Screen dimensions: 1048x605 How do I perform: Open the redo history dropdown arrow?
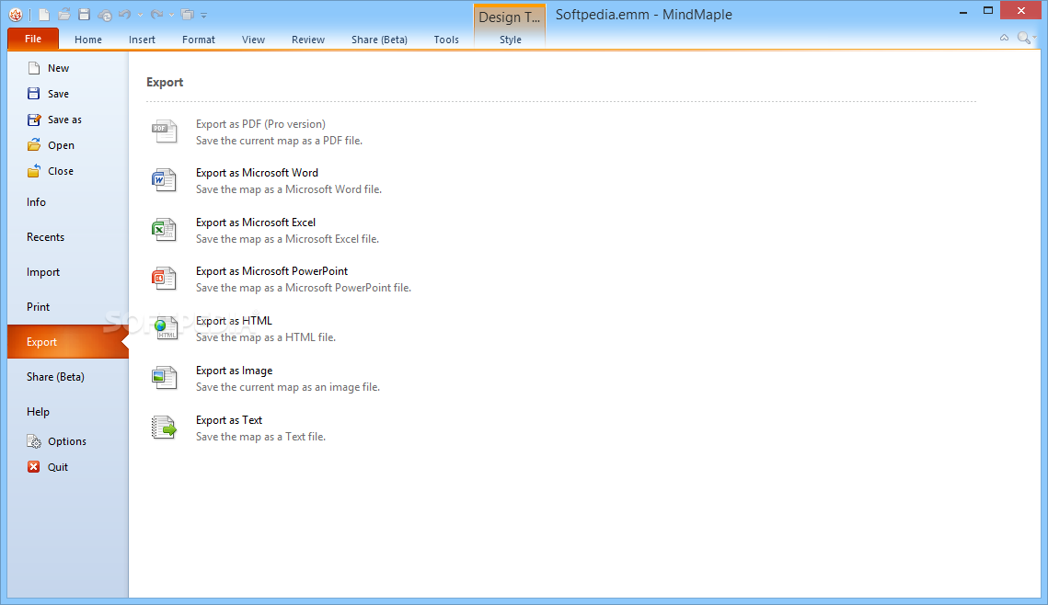click(x=172, y=15)
